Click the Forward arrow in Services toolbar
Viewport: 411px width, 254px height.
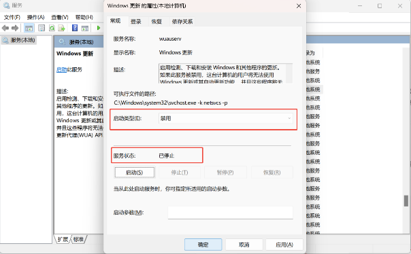coord(15,28)
